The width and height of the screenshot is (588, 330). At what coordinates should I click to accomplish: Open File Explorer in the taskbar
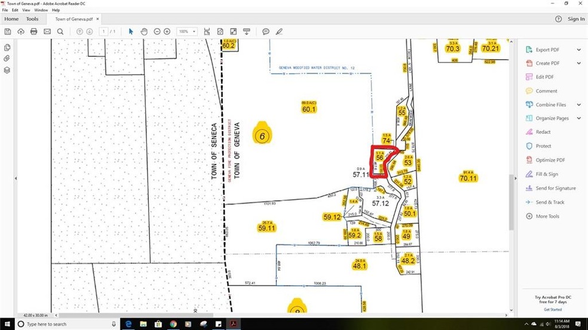tap(143, 324)
